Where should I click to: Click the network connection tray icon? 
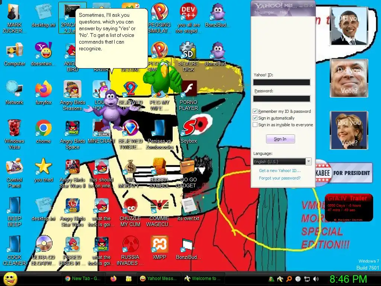(307, 279)
